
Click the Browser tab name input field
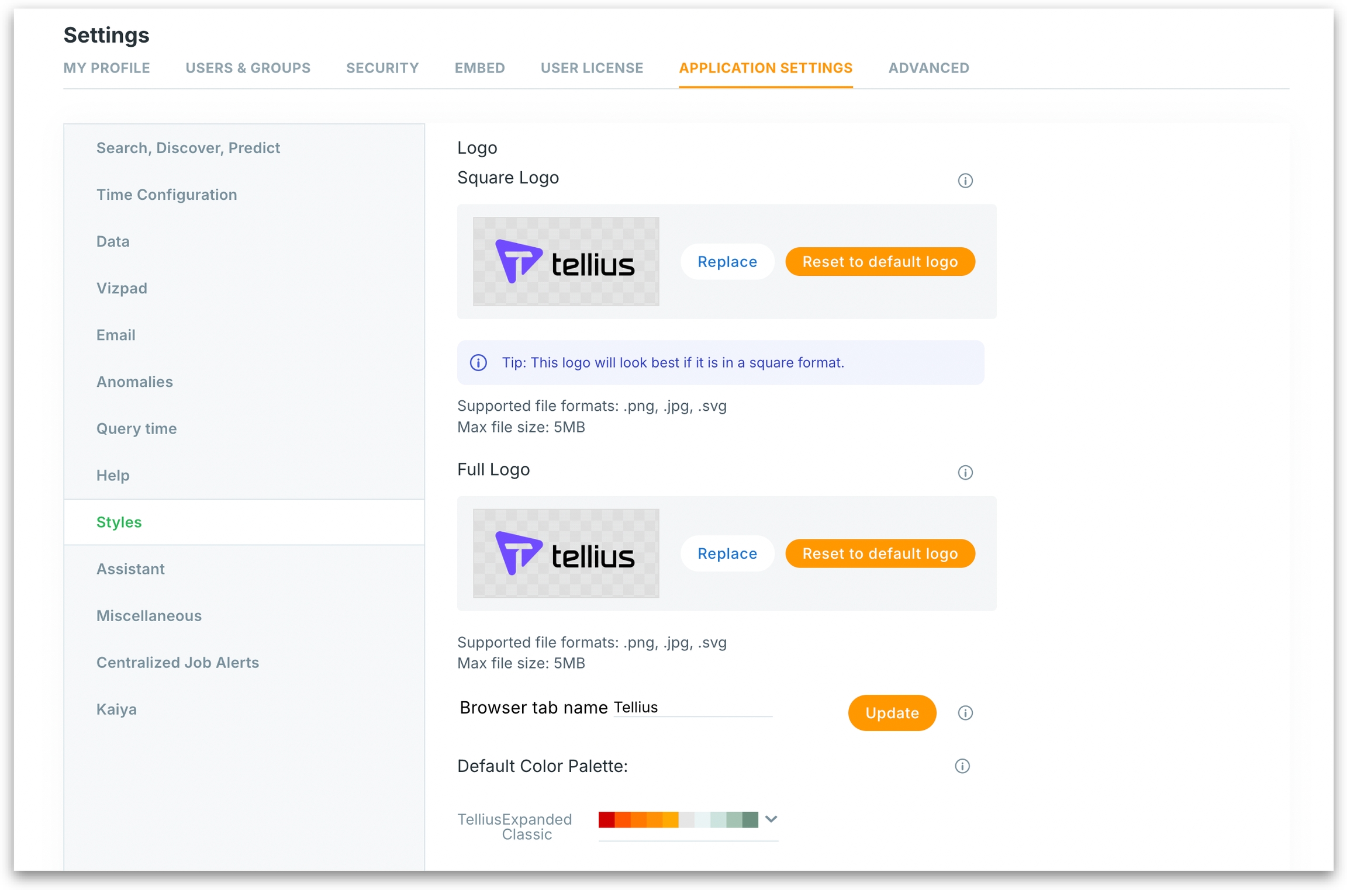tap(692, 707)
